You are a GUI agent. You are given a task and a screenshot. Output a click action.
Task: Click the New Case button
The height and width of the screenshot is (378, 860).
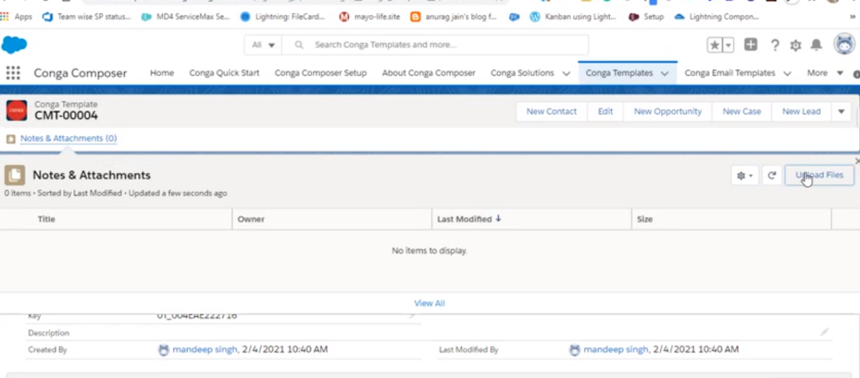[x=741, y=112]
